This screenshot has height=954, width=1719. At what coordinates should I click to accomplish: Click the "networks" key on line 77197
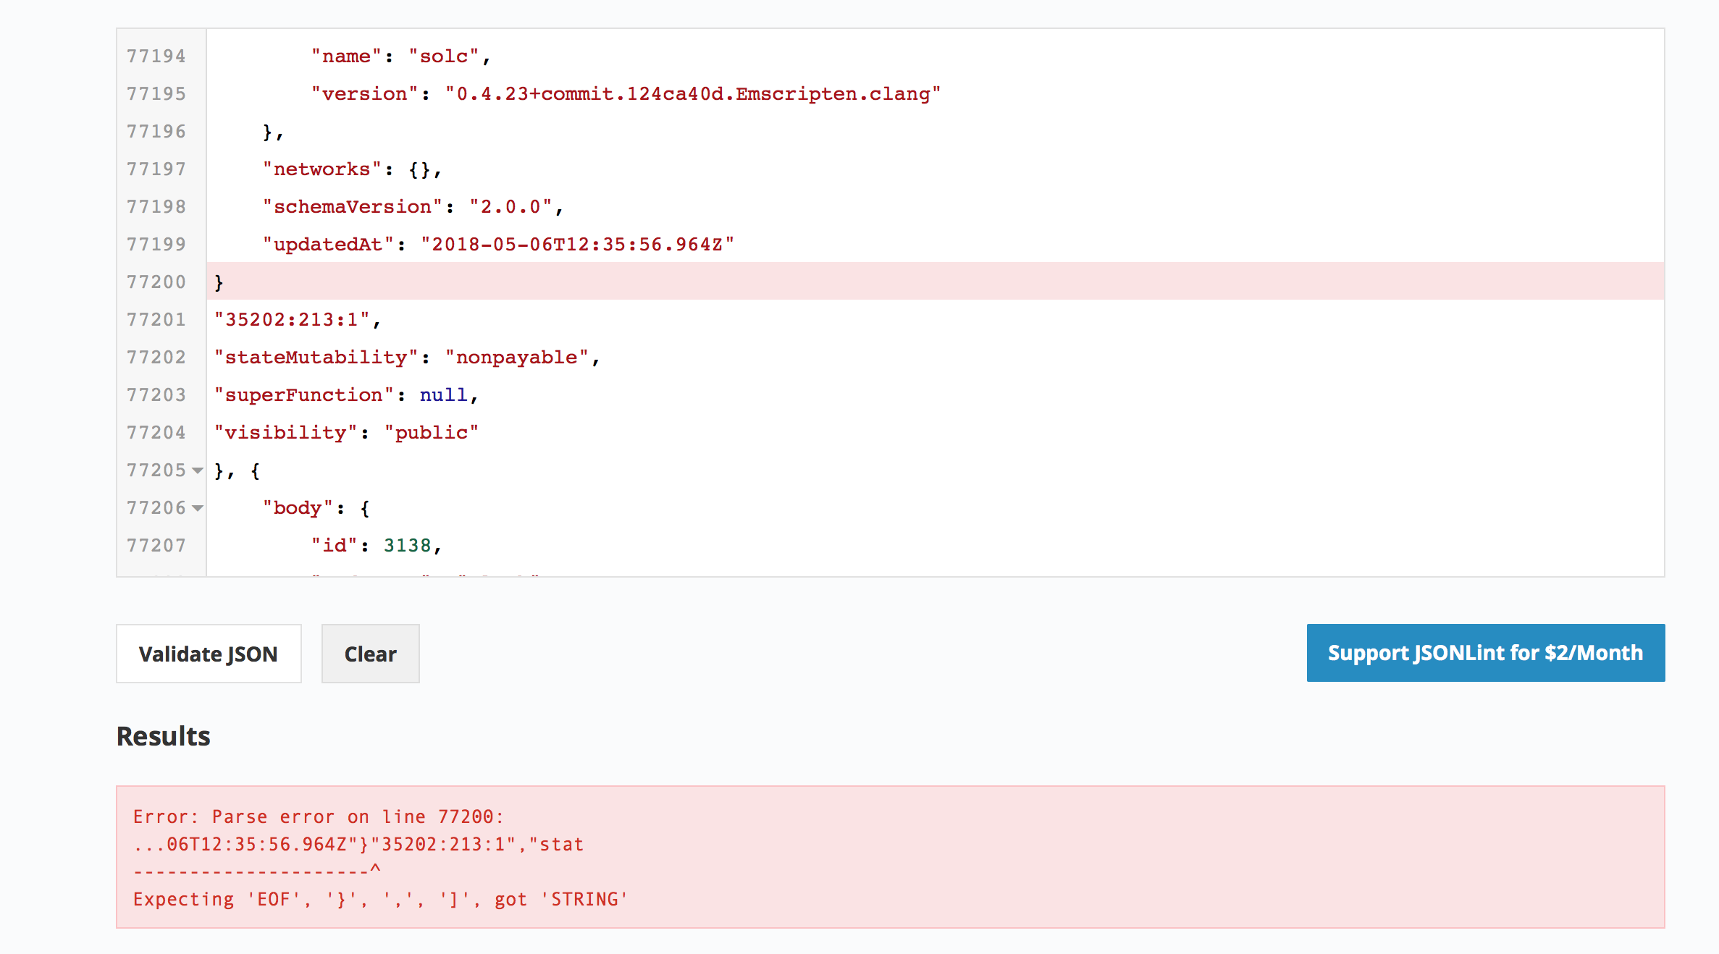click(321, 169)
